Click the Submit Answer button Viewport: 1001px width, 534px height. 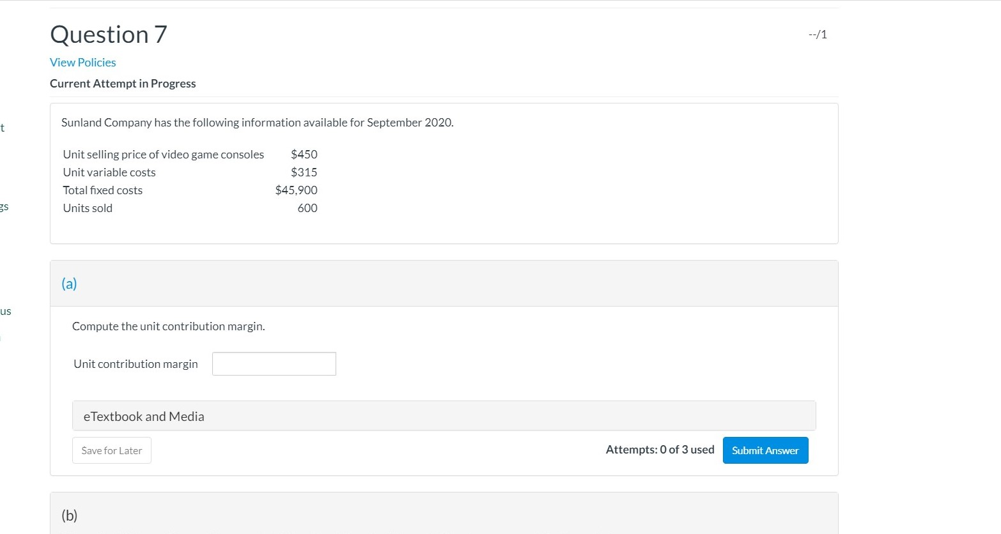[765, 450]
